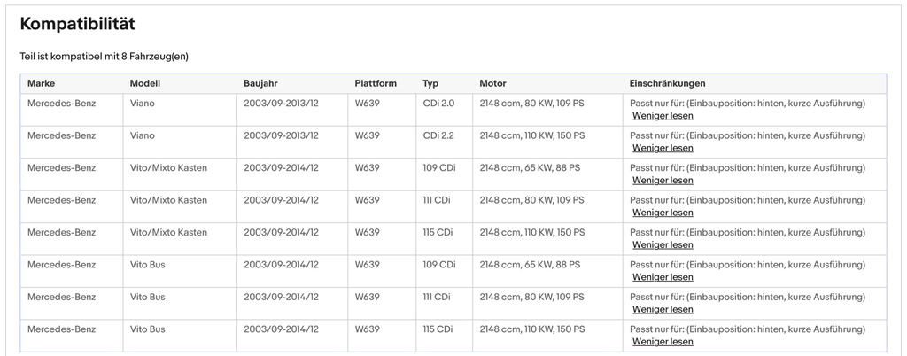
Task: Select '2003/09-2014/12' in Vito/Mixto Kasten 111 CDi row
Action: pos(281,200)
